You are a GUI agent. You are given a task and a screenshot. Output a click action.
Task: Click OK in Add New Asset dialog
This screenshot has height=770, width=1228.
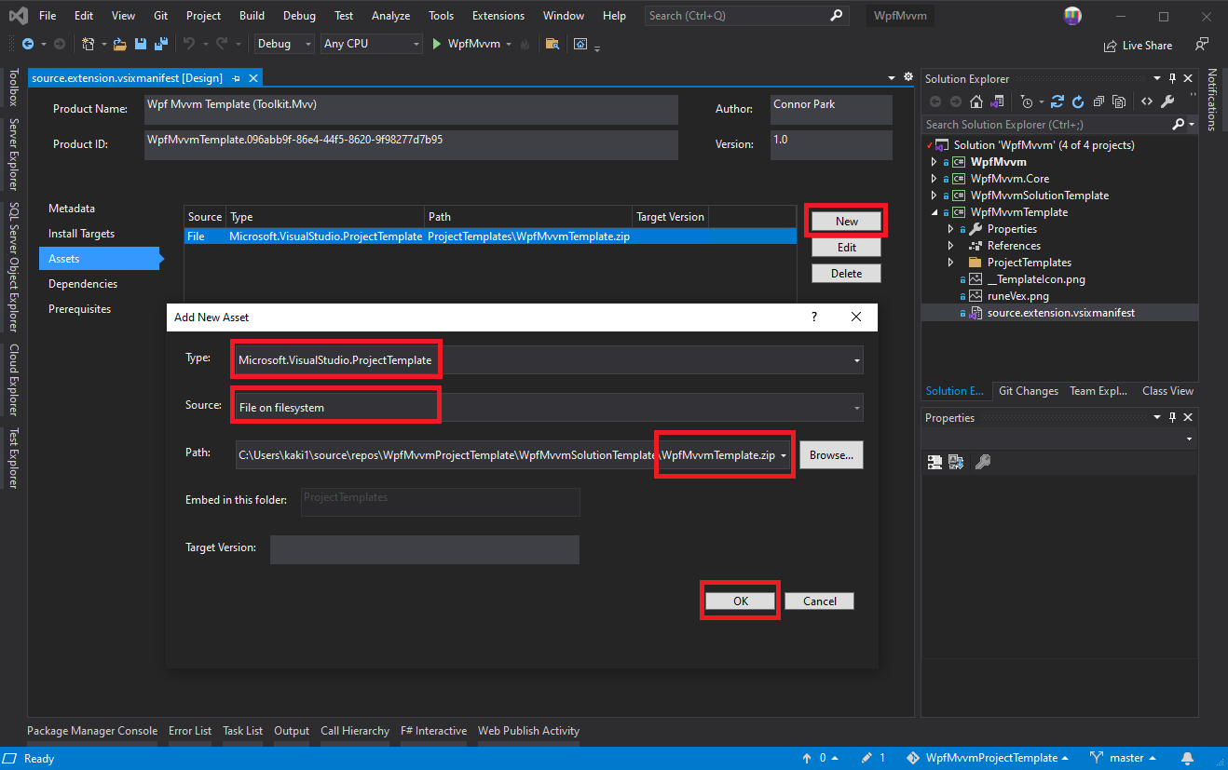740,601
